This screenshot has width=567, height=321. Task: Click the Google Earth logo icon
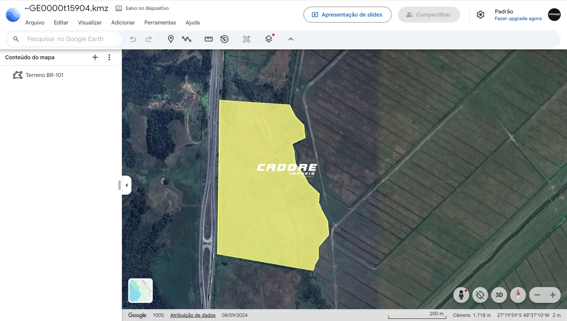pos(13,15)
